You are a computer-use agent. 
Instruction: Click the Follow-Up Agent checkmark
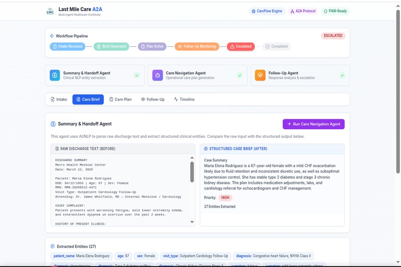click(x=342, y=76)
